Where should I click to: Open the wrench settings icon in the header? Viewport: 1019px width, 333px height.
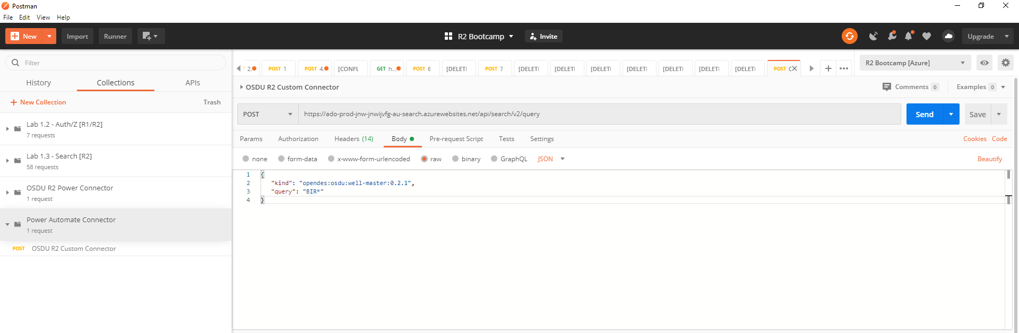click(x=892, y=36)
